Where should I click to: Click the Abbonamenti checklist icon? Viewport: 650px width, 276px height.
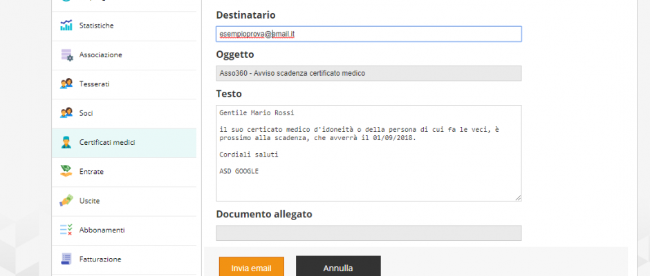point(66,230)
